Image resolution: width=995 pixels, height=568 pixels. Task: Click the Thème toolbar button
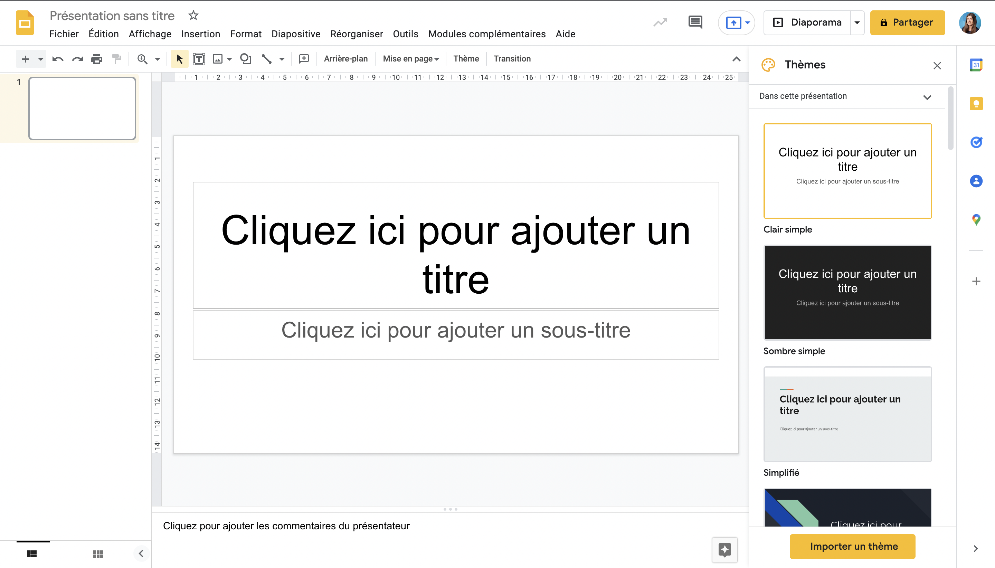coord(466,59)
